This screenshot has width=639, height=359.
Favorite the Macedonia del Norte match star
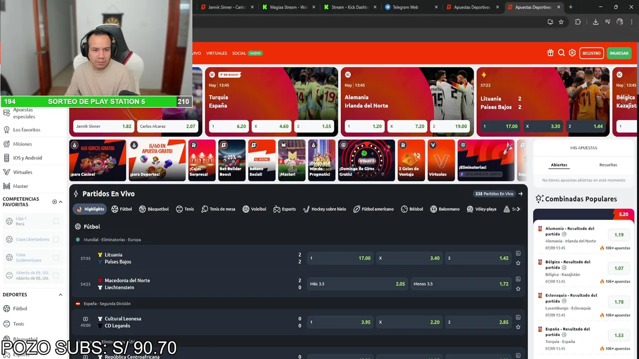(518, 289)
